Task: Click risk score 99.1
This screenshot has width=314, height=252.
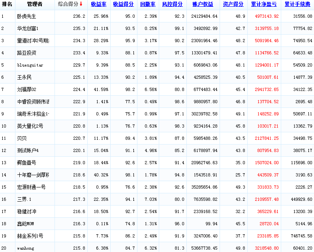Action: pos(179,28)
